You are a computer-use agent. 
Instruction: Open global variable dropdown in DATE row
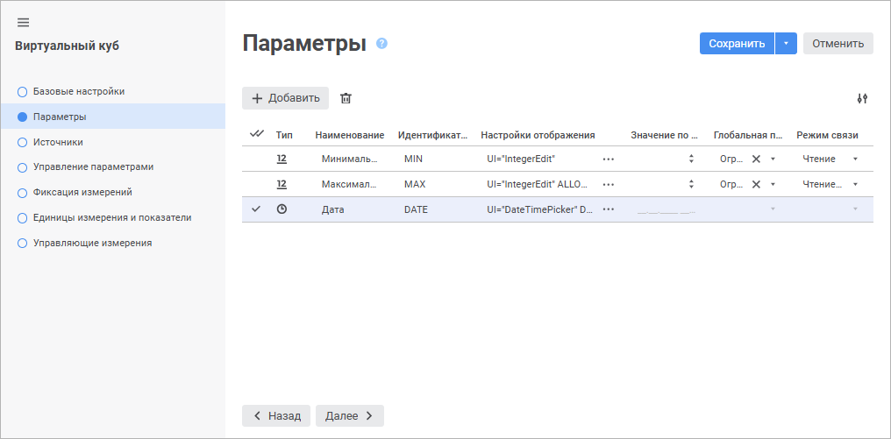tap(773, 209)
